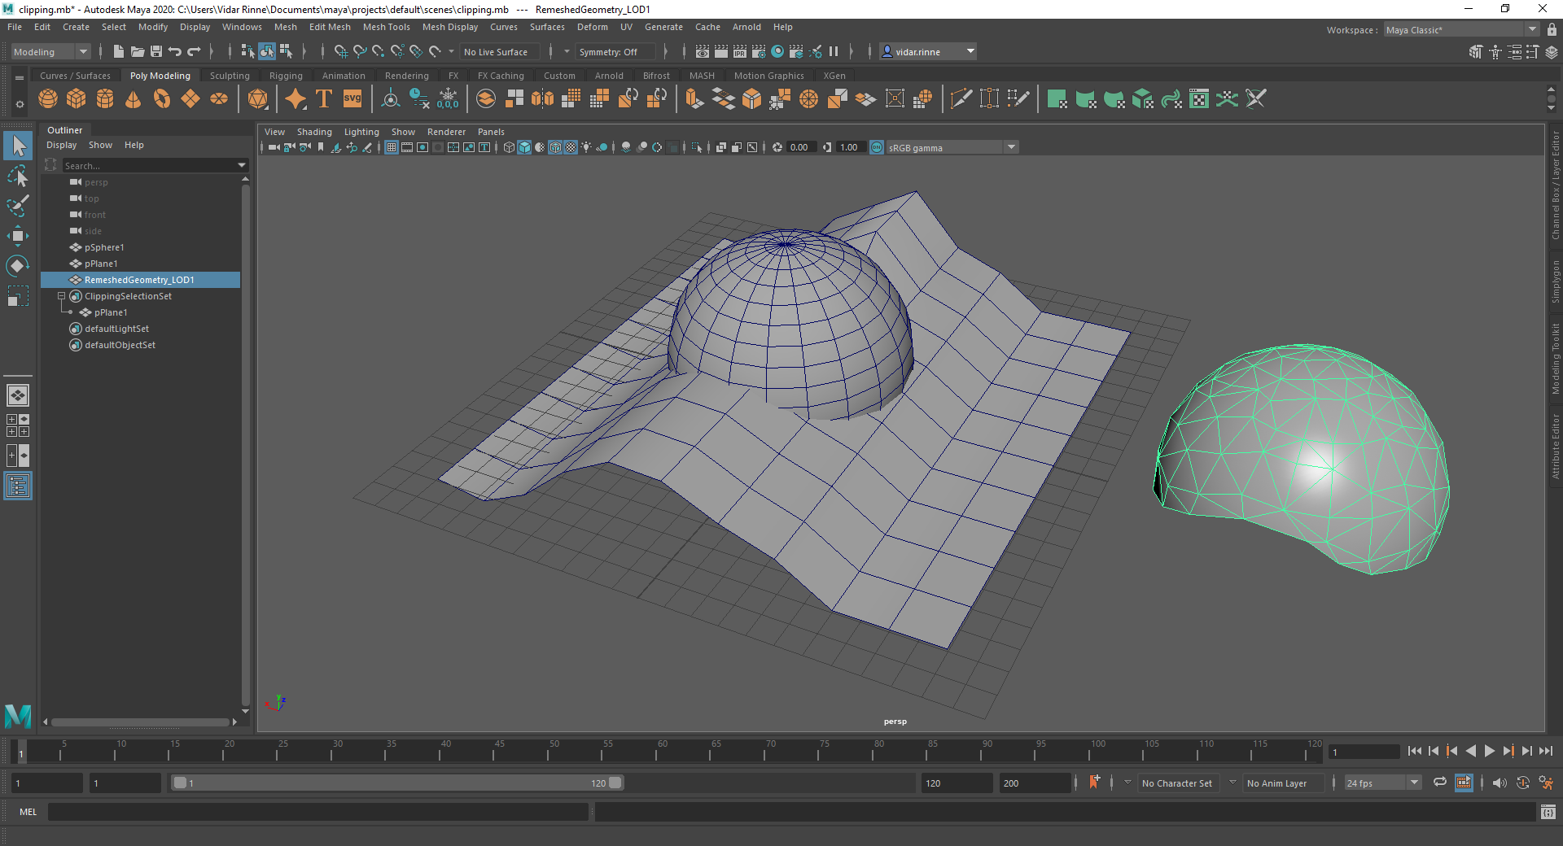Create a polygon cube from the shelf
The width and height of the screenshot is (1563, 846).
click(76, 98)
